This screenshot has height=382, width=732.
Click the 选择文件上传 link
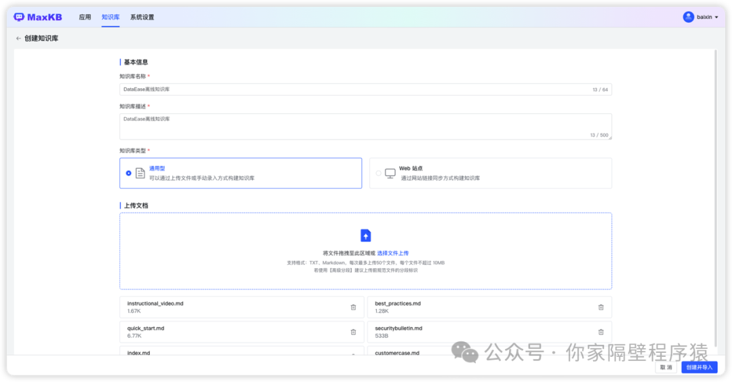393,253
